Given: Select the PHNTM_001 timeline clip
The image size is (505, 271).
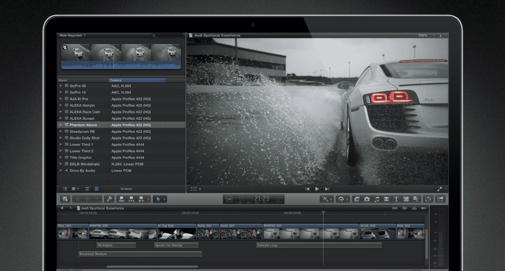Looking at the screenshot, I should pos(310,232).
